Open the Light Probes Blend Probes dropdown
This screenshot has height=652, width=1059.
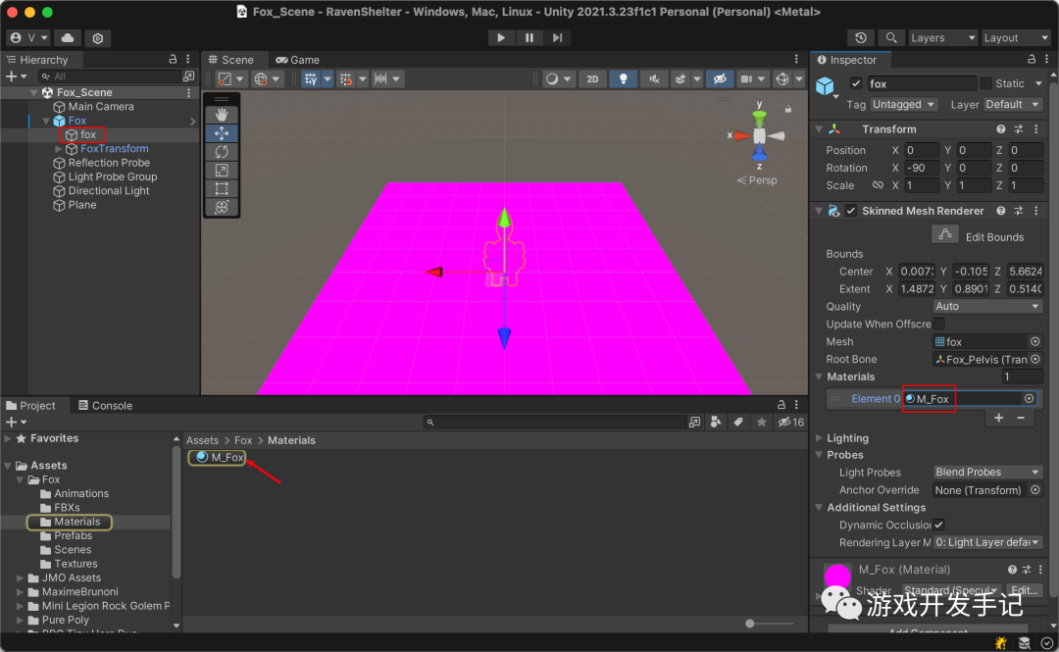coord(987,472)
